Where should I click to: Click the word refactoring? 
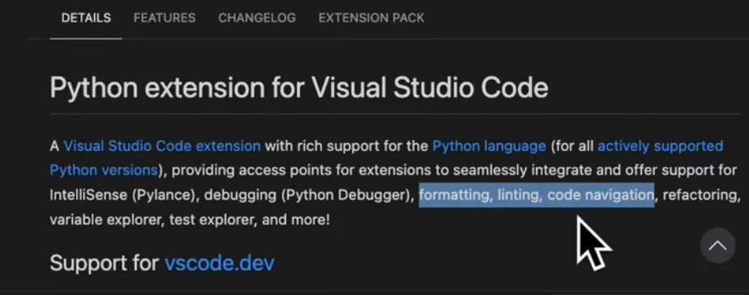click(699, 195)
